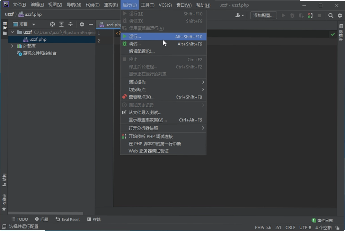Open the 视图(V) menu
The width and height of the screenshot is (345, 231).
tap(55, 5)
